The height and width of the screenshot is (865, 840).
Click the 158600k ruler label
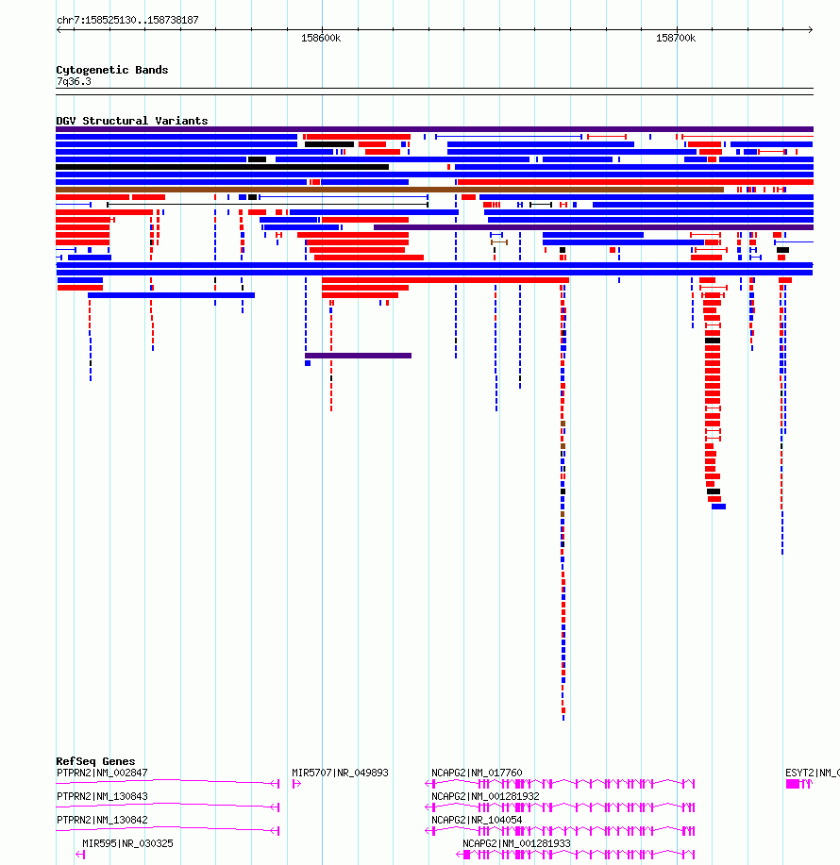(321, 38)
